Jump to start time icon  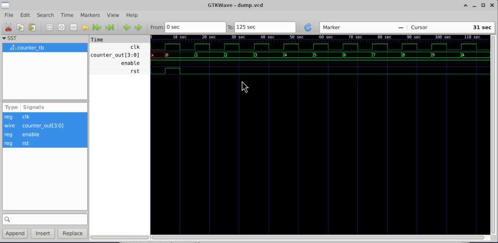coord(97,28)
